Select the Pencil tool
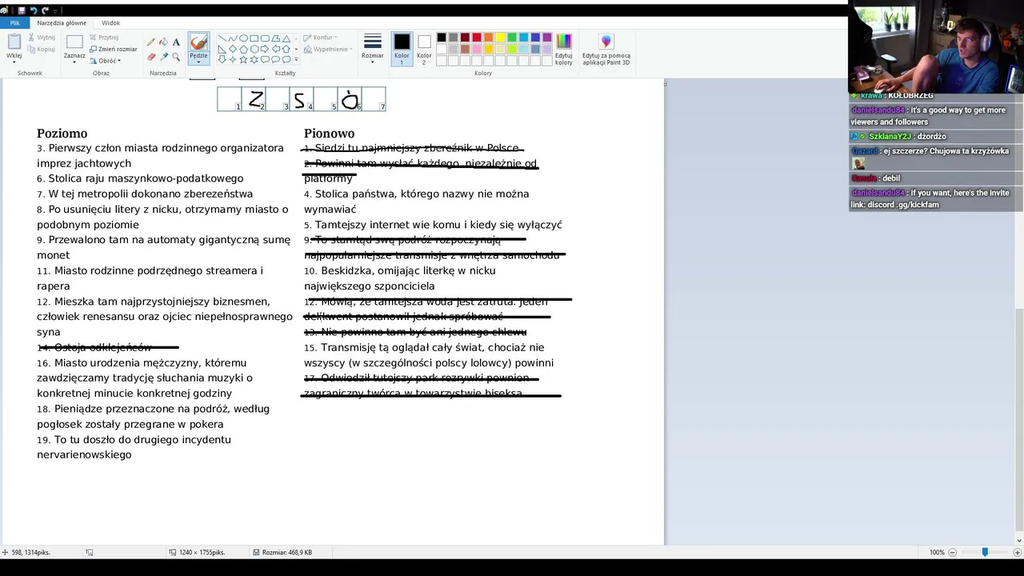The image size is (1024, 576). [151, 42]
